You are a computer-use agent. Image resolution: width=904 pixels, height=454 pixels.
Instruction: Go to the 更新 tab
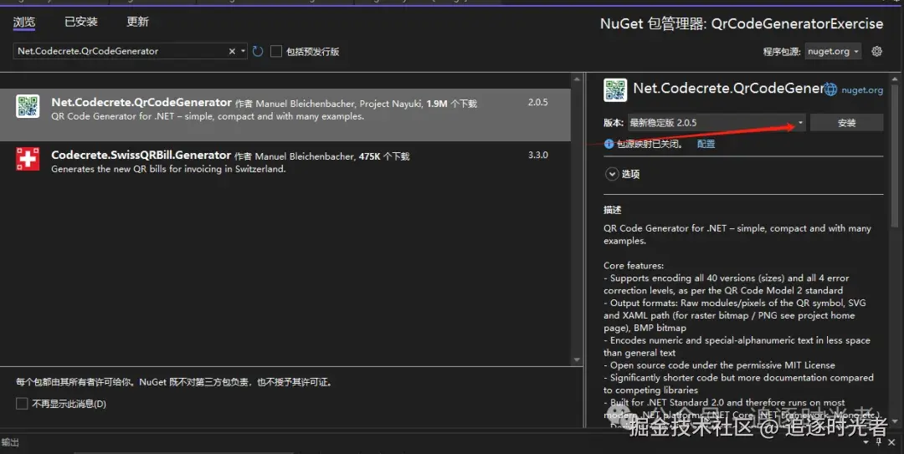click(x=138, y=22)
